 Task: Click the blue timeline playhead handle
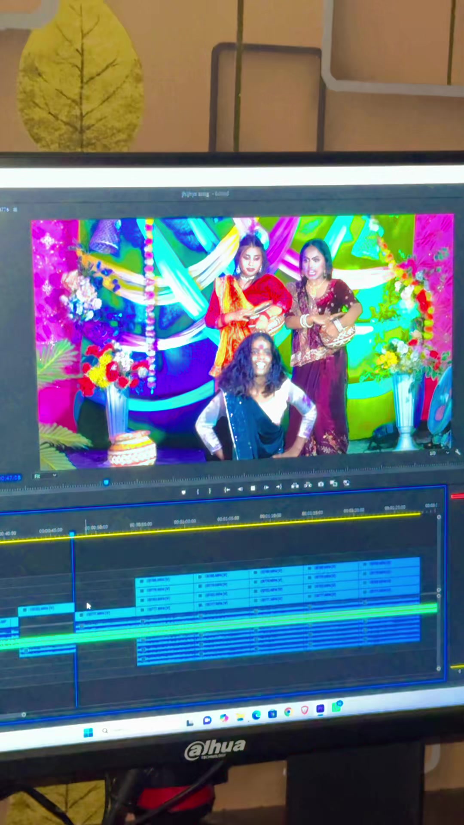[x=72, y=534]
